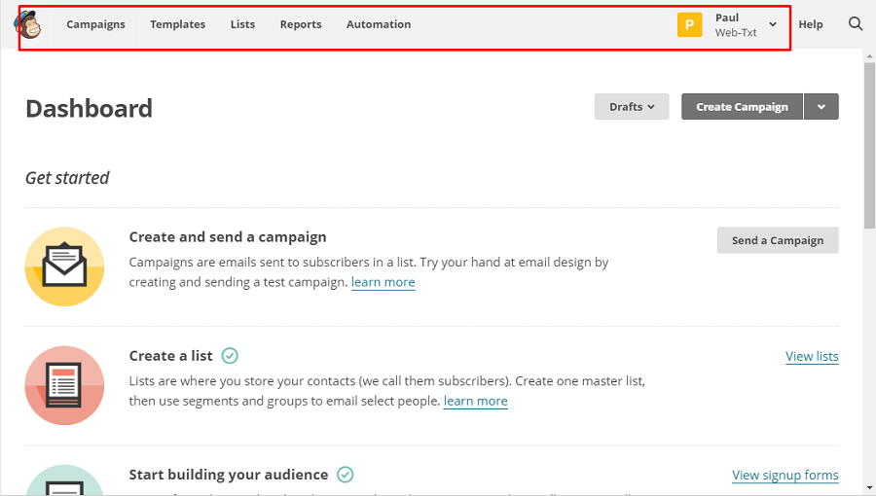Open the Drafts dropdown
This screenshot has height=496, width=876.
click(632, 107)
